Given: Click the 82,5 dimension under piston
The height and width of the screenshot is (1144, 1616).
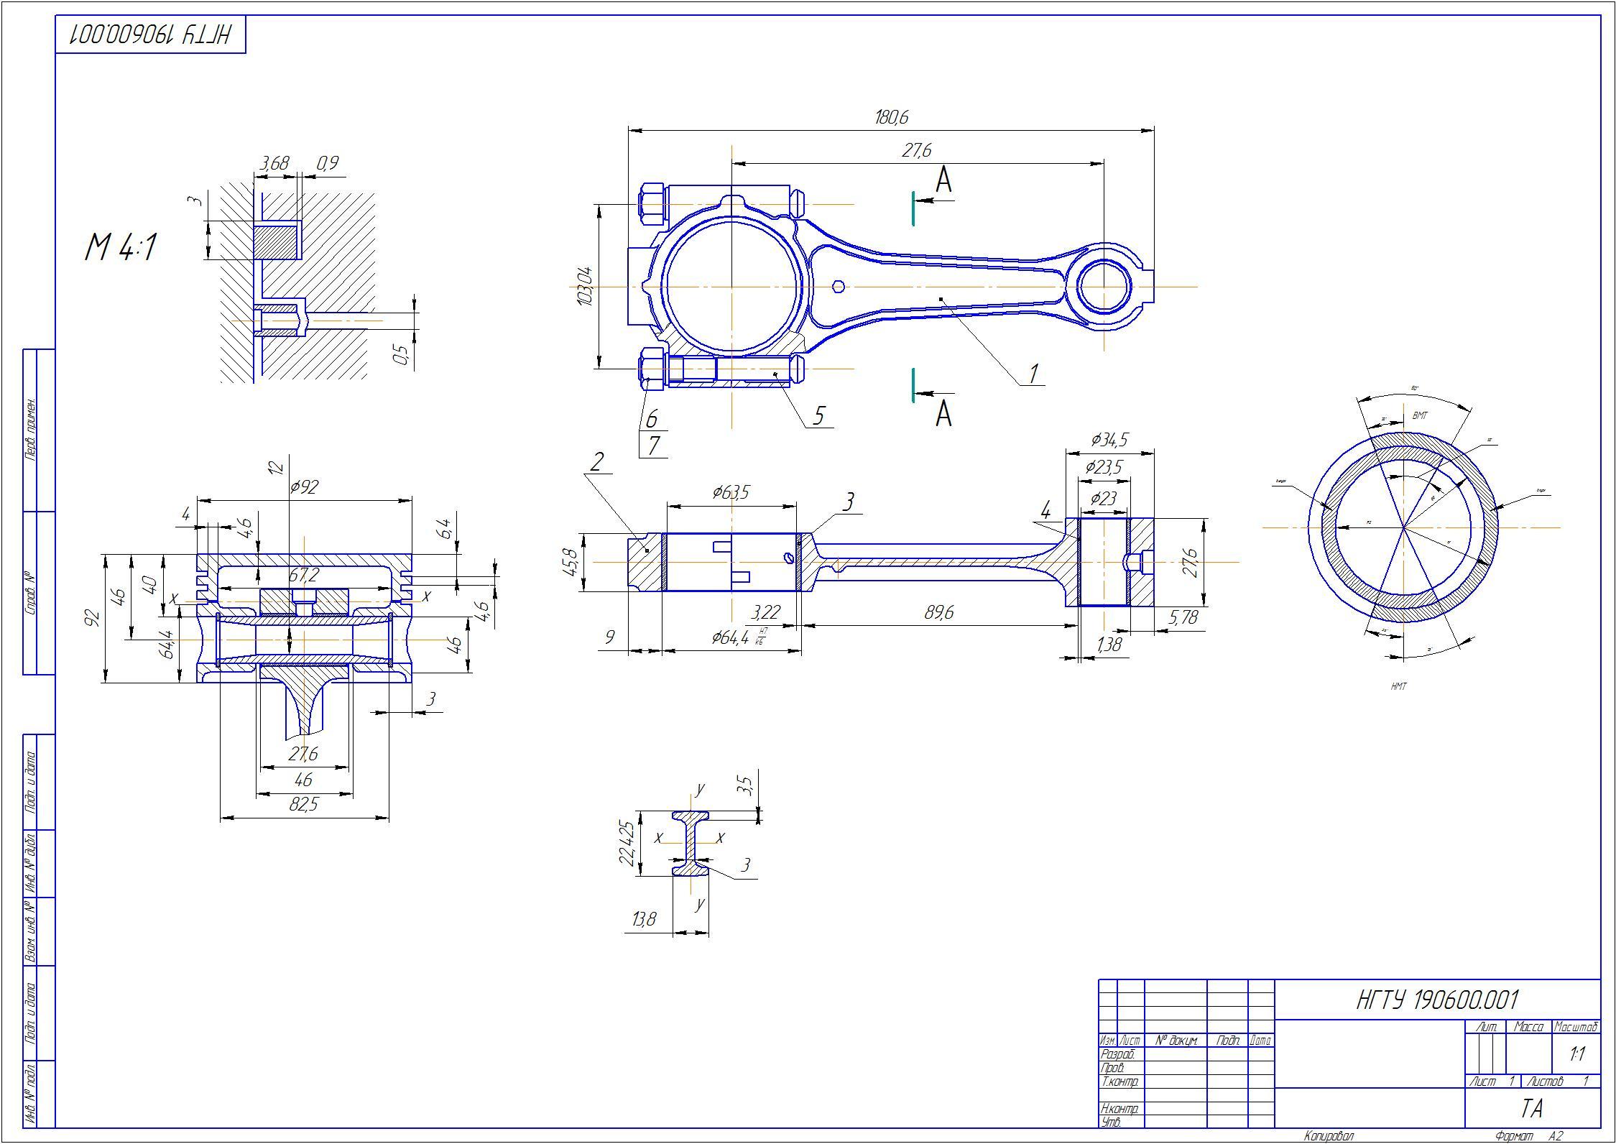Looking at the screenshot, I should [303, 804].
